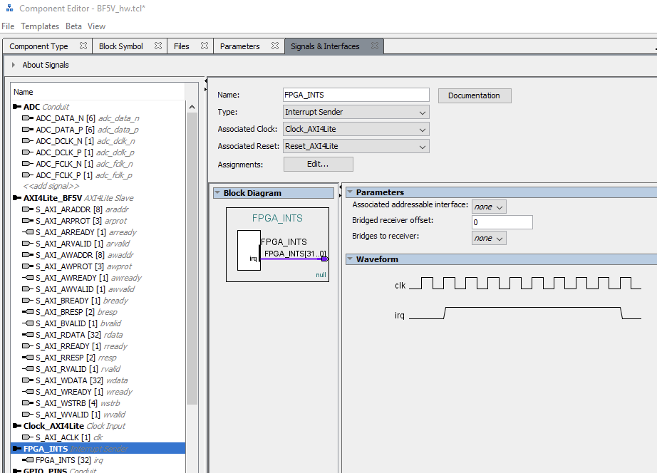Click the S_AXI_ARADDR signal direction icon
Viewport: 657px width, 473px height.
coord(29,209)
